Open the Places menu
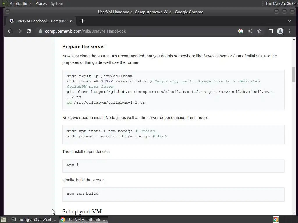This screenshot has width=298, height=223. click(41, 3)
